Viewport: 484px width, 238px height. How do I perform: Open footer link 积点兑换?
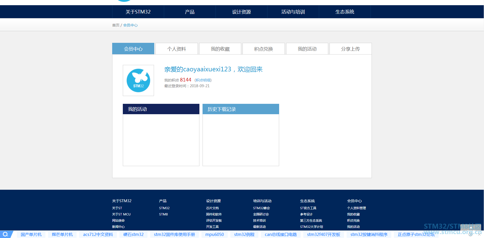click(x=353, y=221)
